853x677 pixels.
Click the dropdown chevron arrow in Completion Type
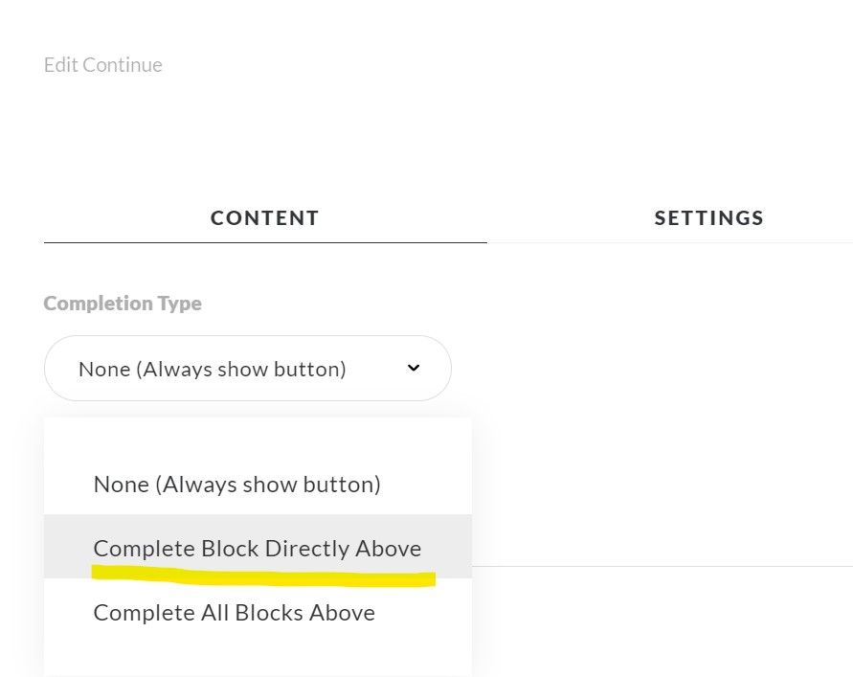coord(414,368)
